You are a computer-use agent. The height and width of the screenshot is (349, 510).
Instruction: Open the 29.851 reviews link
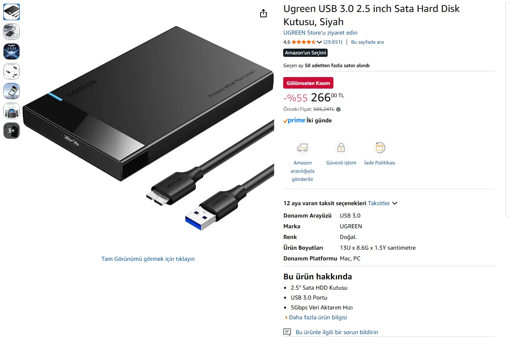click(333, 42)
